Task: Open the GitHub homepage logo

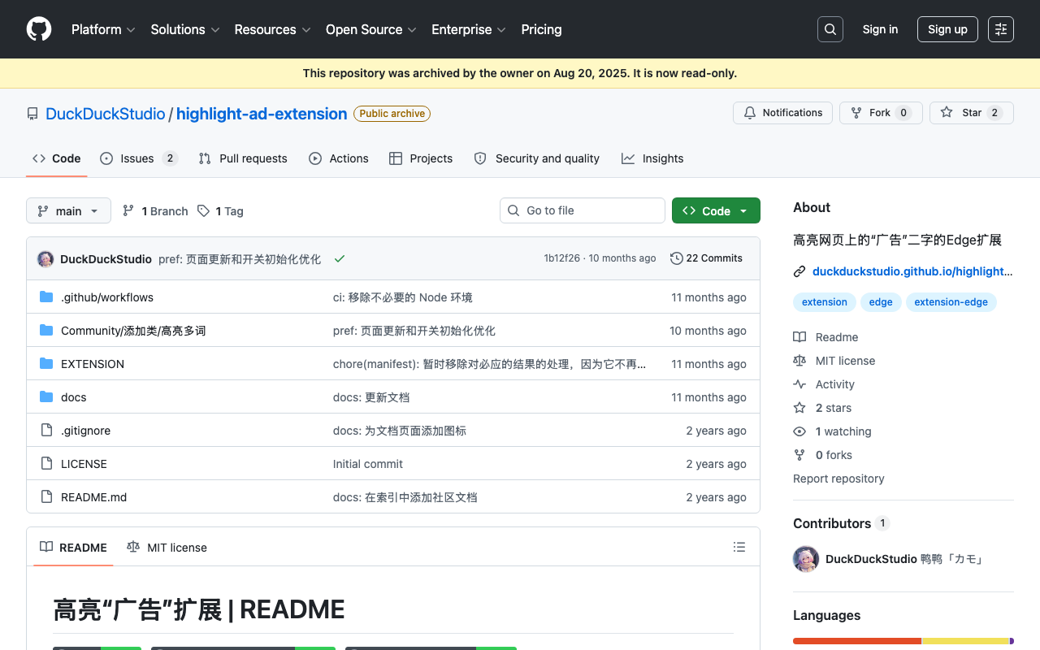Action: tap(39, 29)
